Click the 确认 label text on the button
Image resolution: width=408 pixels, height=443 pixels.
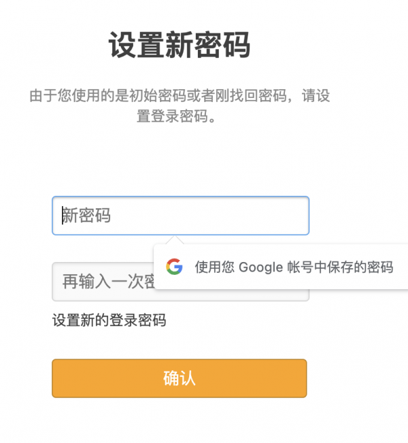click(x=180, y=378)
